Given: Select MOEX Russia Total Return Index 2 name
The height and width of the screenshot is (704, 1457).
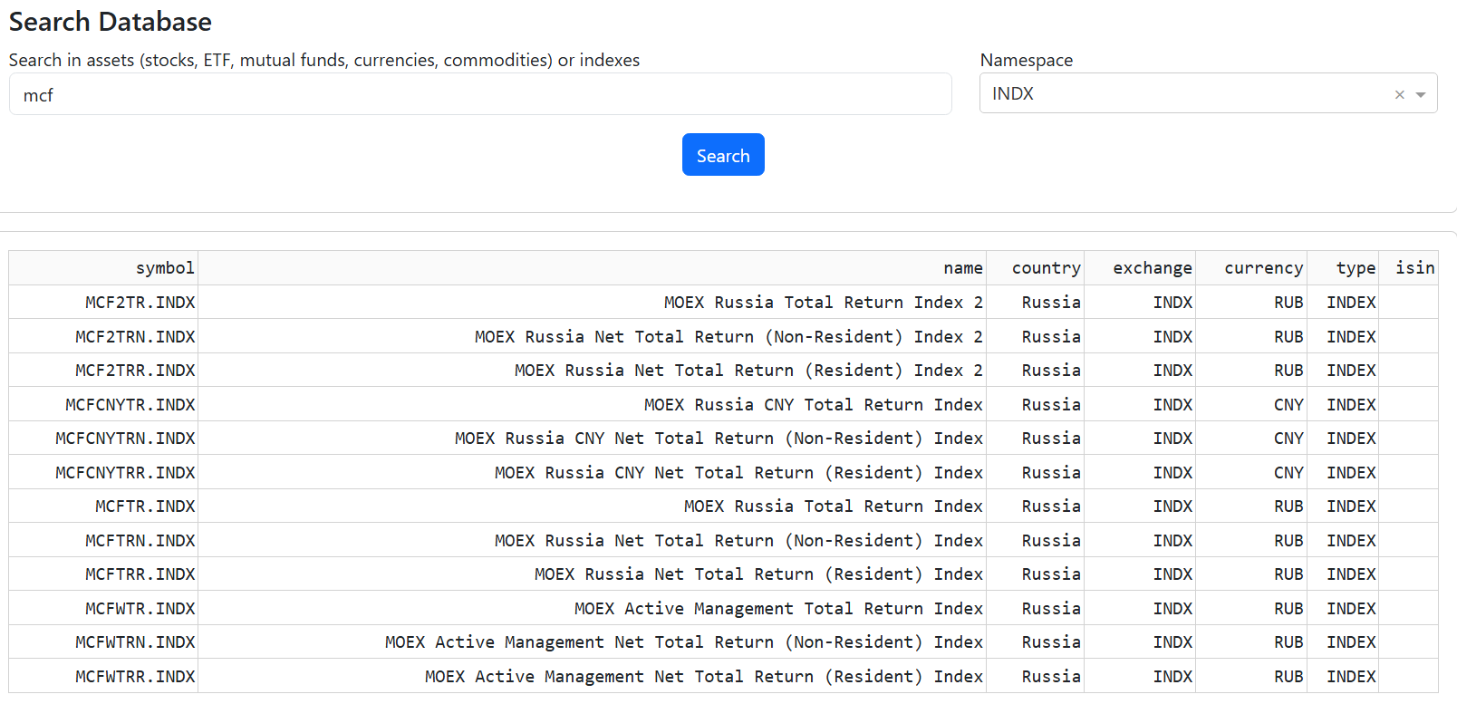Looking at the screenshot, I should click(x=823, y=303).
